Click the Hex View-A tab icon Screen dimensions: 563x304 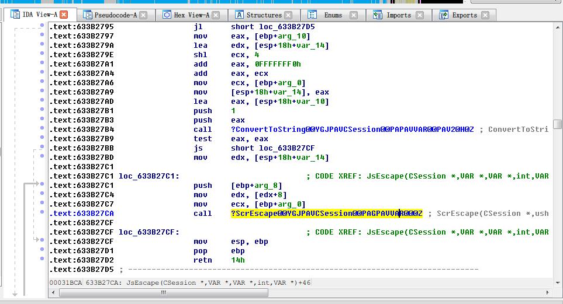pyautogui.click(x=167, y=15)
